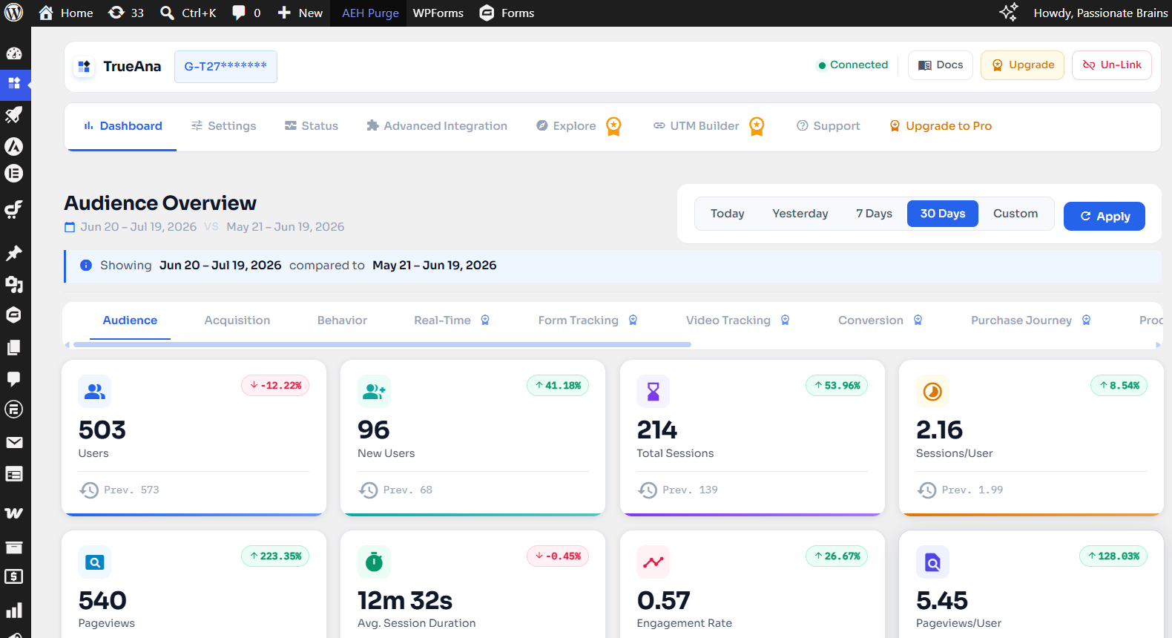Screen dimensions: 1172x638
Task: Open WordPress Dashboard gauge icon in sidebar
Action: 14,53
